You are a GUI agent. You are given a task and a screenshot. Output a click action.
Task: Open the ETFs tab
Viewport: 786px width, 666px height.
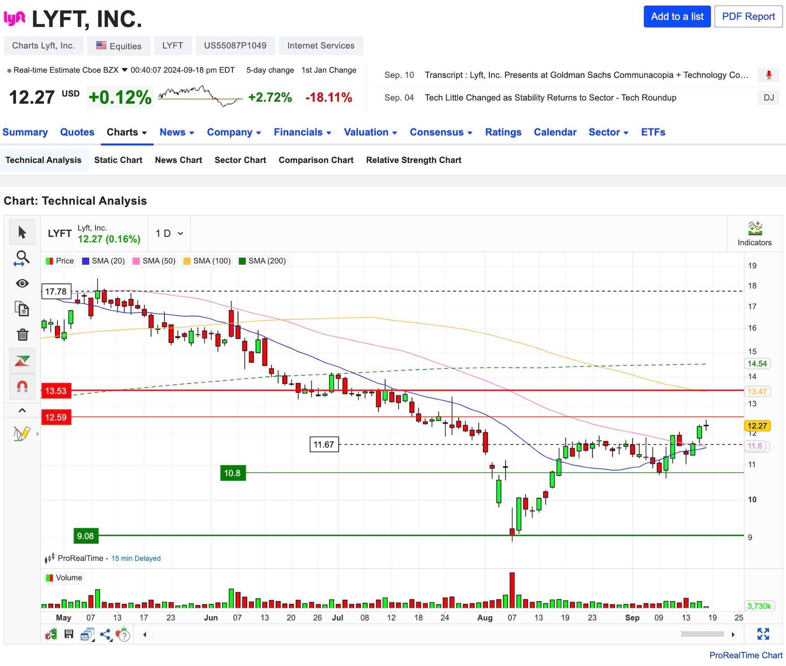[x=653, y=132]
